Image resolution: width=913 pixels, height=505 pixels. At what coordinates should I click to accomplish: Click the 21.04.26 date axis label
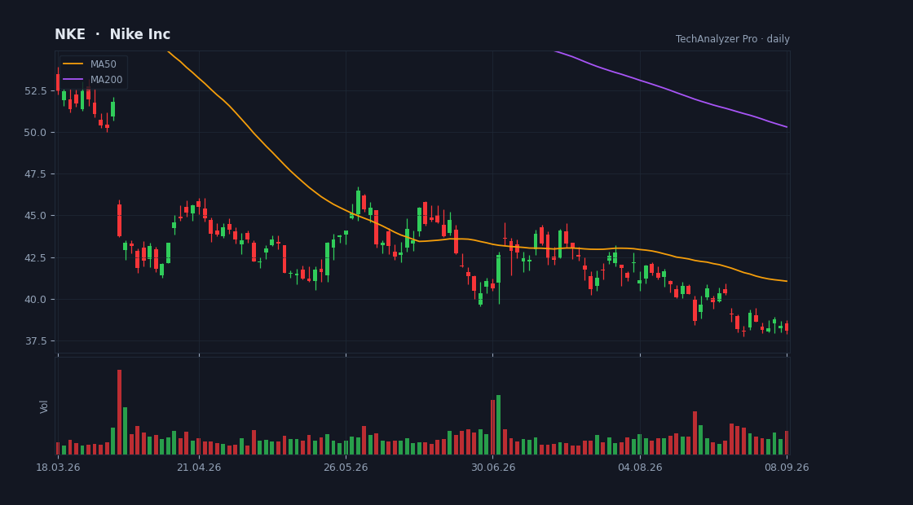point(199,468)
